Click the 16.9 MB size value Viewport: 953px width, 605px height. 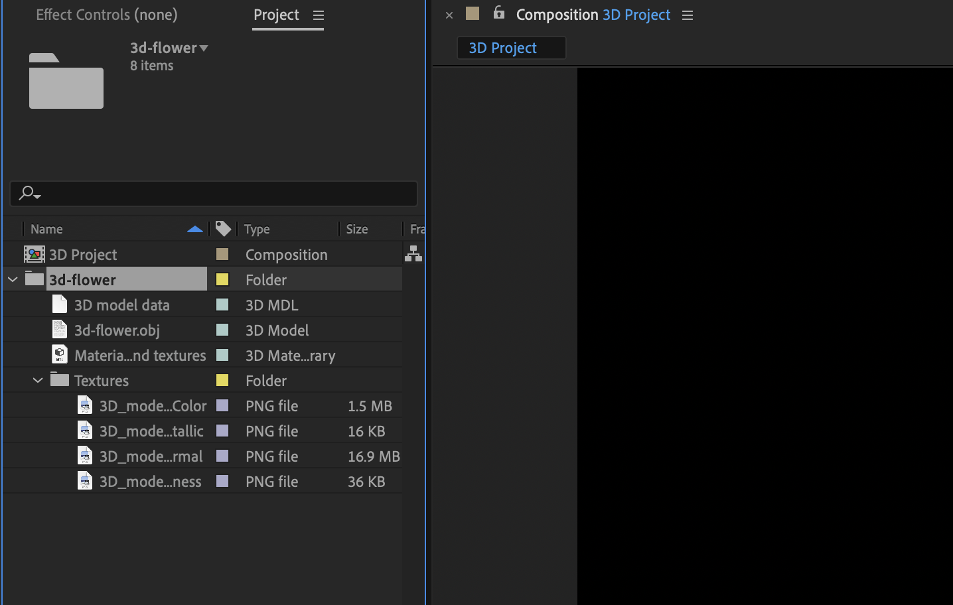374,456
